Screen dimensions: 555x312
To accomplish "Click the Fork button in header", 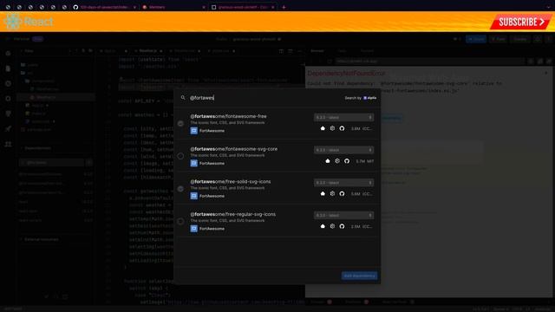I will click(499, 39).
